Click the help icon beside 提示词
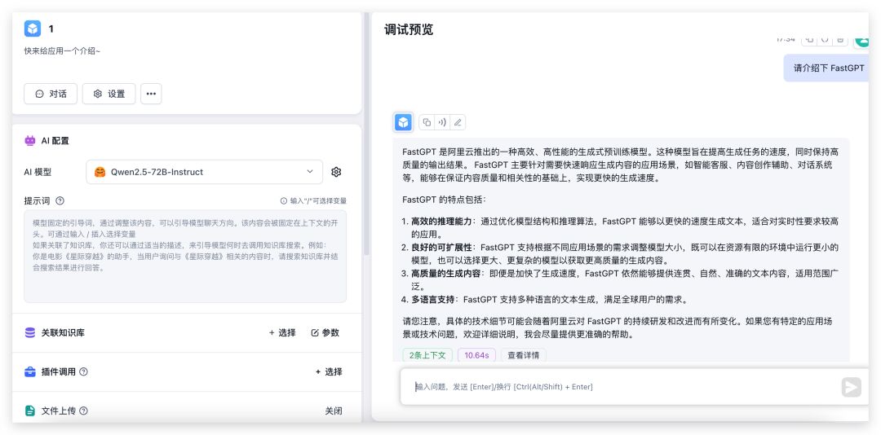 [x=60, y=200]
